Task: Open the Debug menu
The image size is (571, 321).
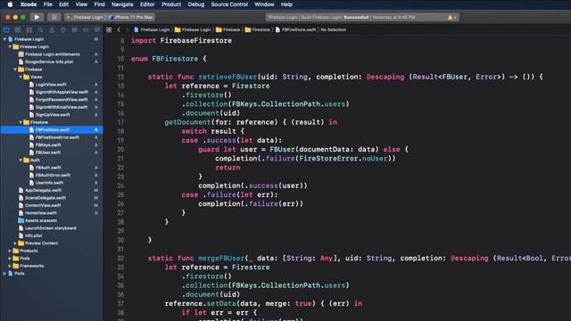Action: tap(196, 4)
